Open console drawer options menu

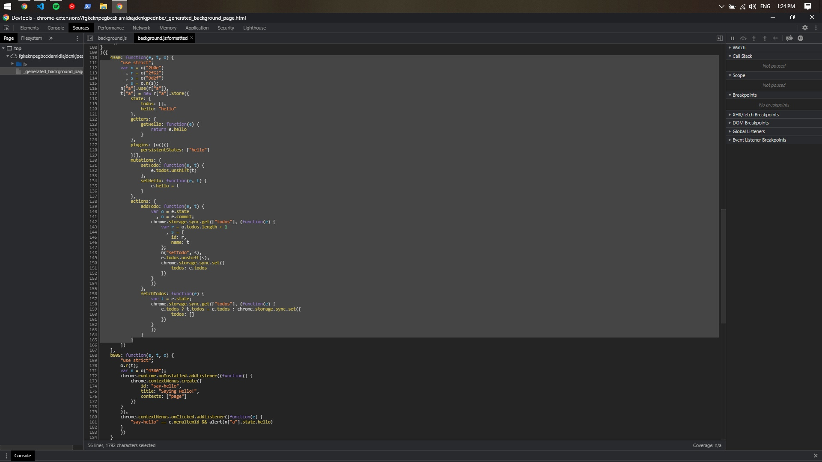(x=6, y=456)
